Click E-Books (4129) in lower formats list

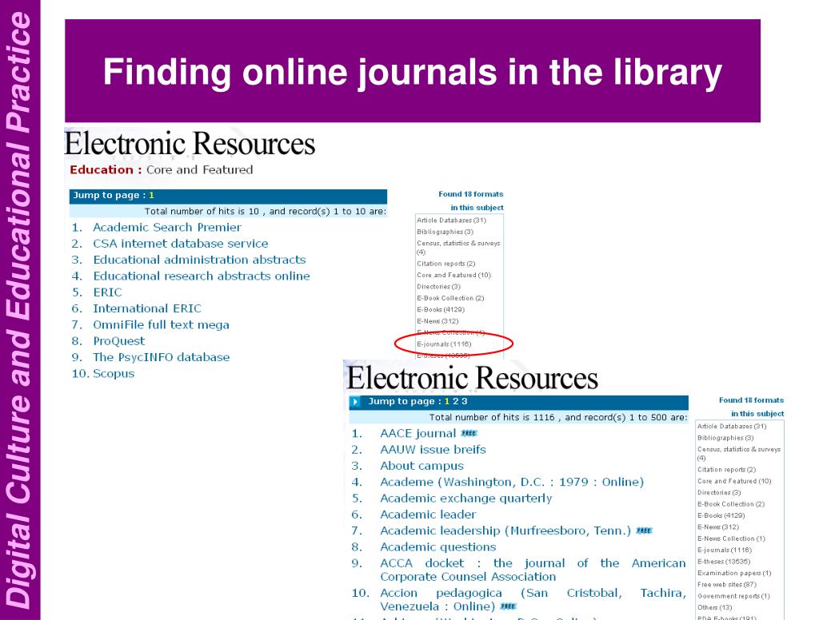[x=721, y=515]
